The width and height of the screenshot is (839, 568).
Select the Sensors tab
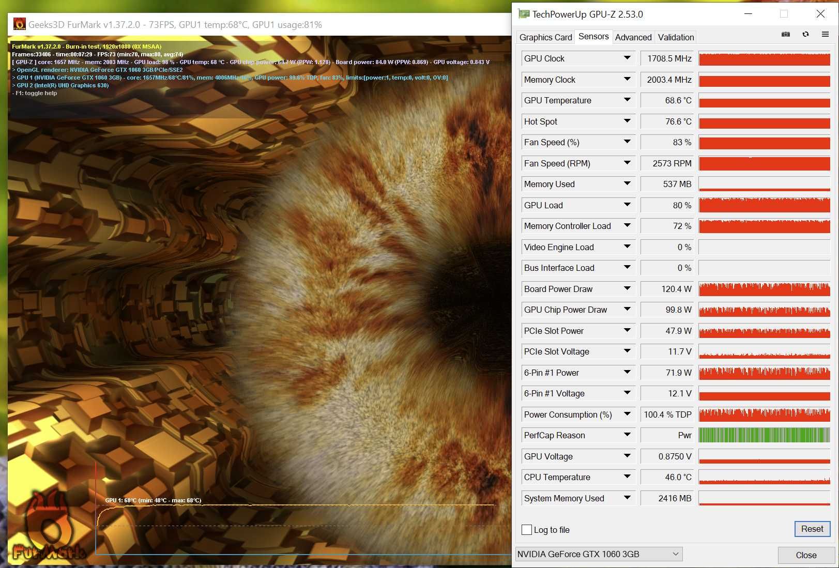click(593, 36)
